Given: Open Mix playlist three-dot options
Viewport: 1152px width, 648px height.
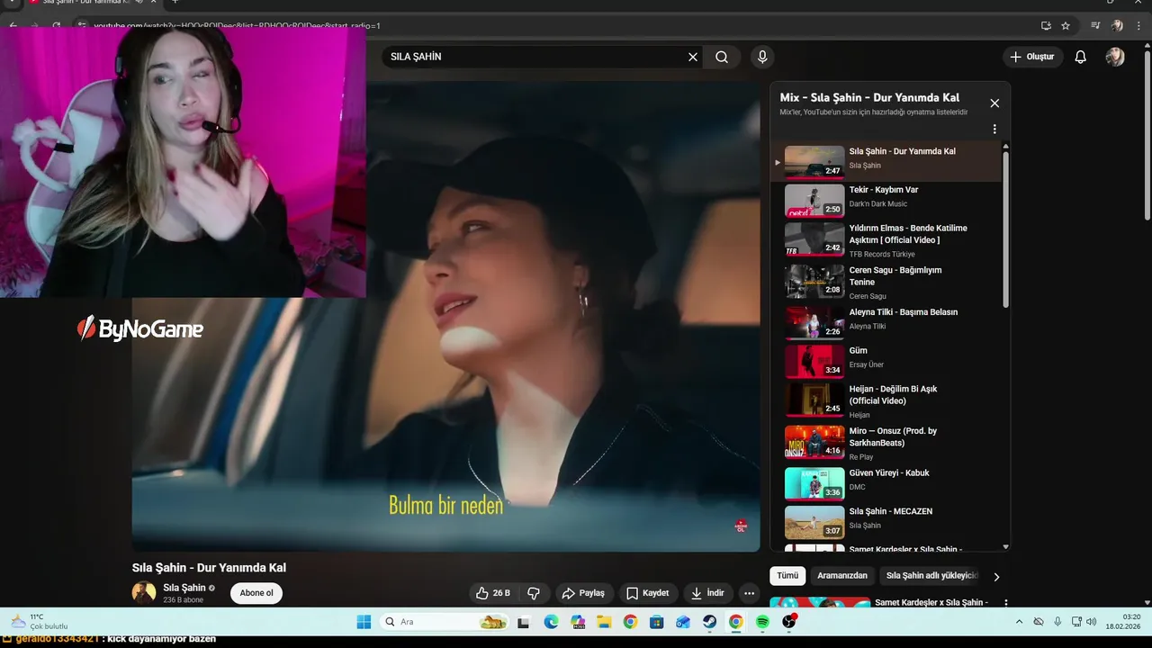Looking at the screenshot, I should (994, 129).
